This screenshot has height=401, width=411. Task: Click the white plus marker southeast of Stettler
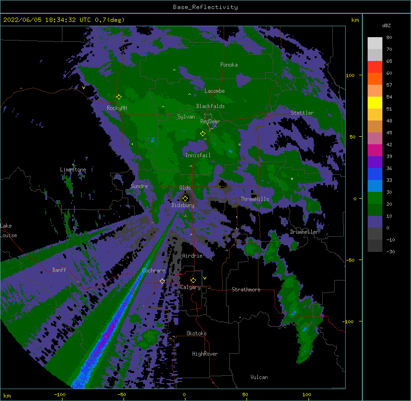click(292, 179)
